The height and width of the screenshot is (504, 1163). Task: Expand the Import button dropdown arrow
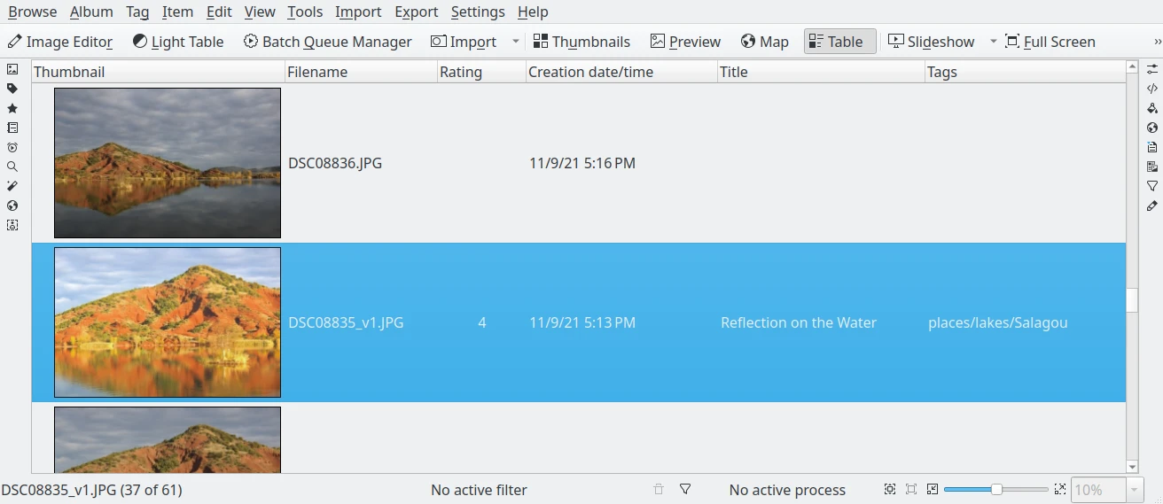516,42
